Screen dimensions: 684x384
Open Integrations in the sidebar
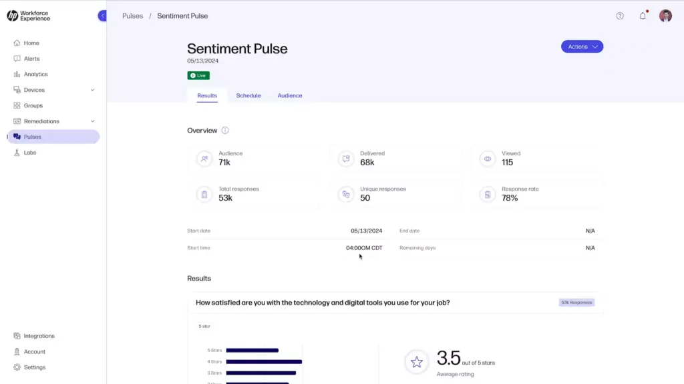click(39, 336)
